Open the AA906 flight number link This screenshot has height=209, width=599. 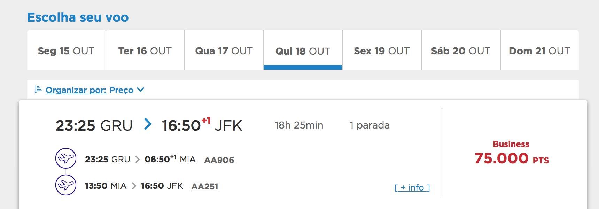coord(219,160)
